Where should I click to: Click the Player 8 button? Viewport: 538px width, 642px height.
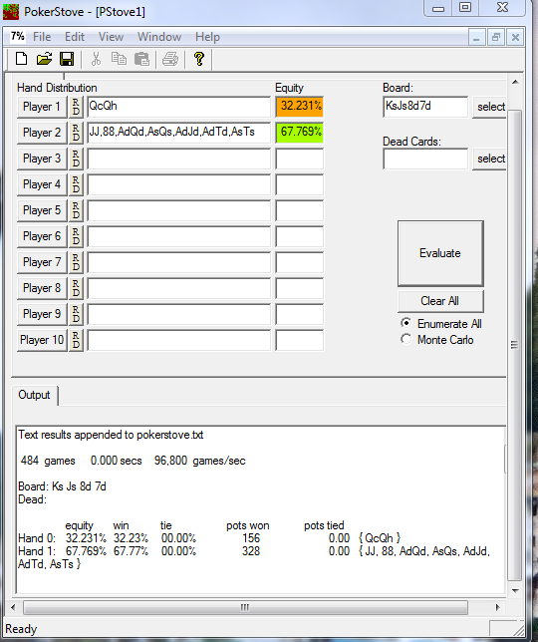pyautogui.click(x=42, y=288)
